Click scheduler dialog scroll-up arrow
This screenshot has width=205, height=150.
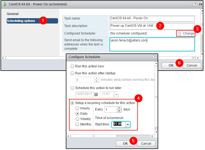(x=156, y=63)
